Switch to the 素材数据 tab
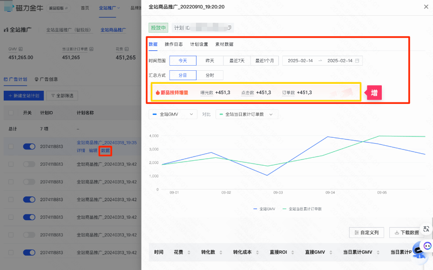This screenshot has height=270, width=433. tap(224, 44)
